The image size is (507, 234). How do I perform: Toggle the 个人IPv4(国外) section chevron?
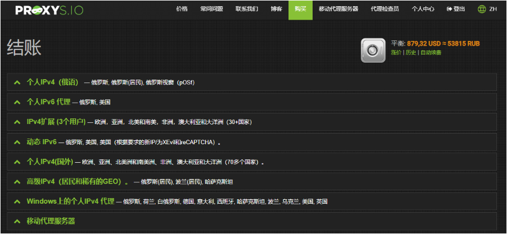(x=17, y=162)
